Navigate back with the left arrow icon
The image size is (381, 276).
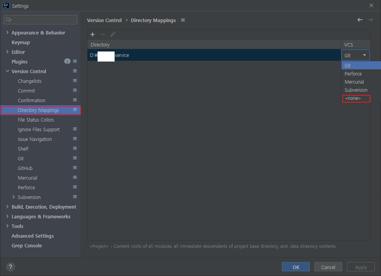click(359, 19)
